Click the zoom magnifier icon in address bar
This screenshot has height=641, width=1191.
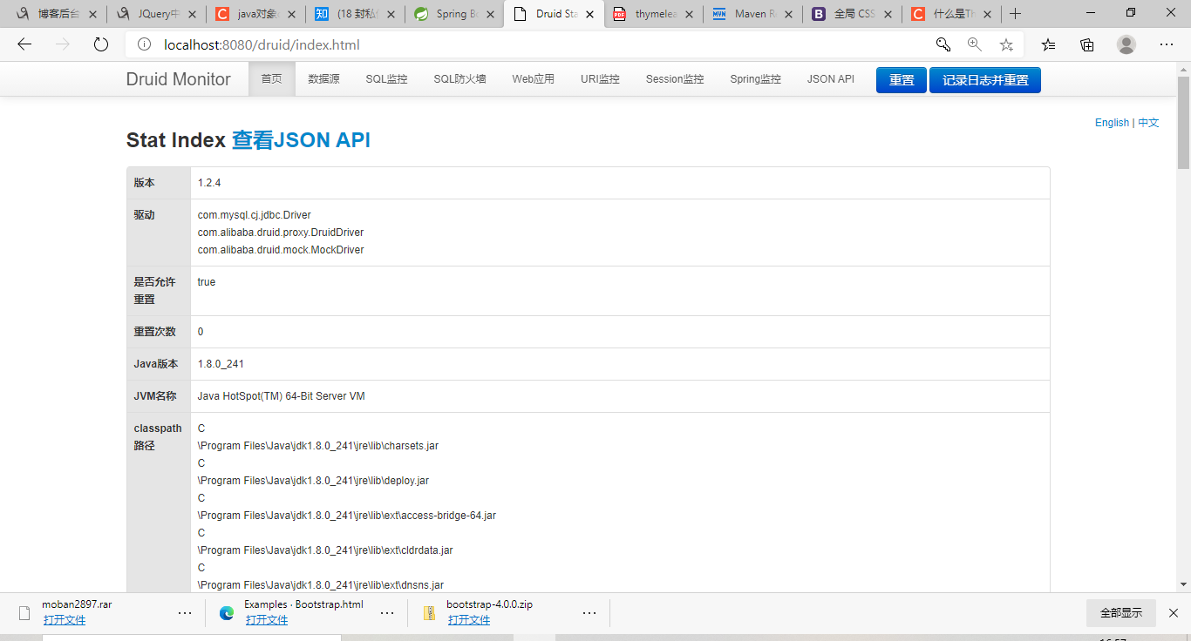[x=974, y=44]
